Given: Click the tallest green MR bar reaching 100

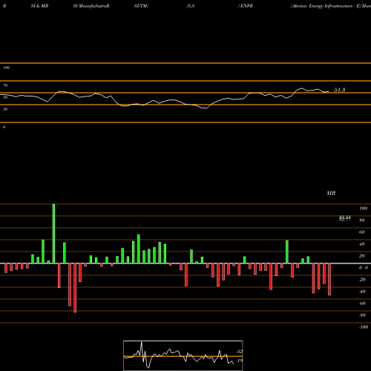Looking at the screenshot, I should pyautogui.click(x=53, y=234).
